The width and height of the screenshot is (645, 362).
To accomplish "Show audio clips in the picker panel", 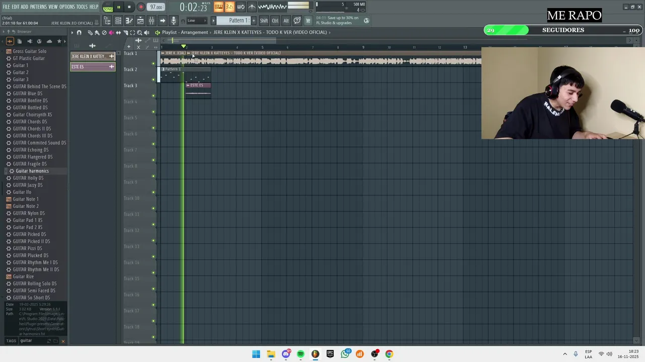I will click(92, 46).
